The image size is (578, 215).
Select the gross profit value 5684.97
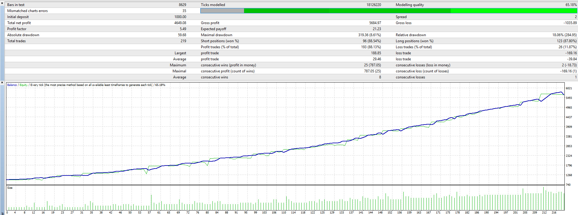pyautogui.click(x=375, y=23)
